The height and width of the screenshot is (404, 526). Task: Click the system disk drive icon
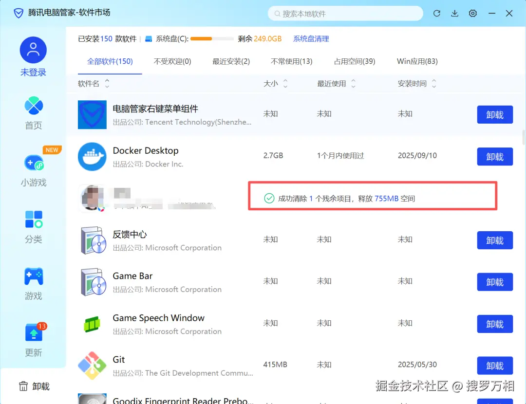148,39
